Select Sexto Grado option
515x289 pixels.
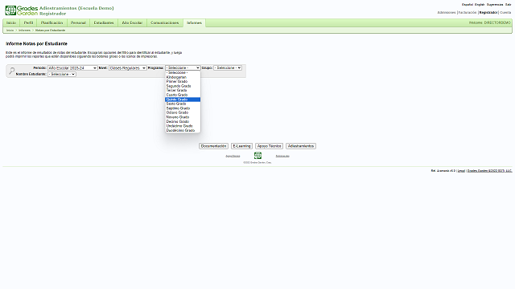[x=183, y=104]
